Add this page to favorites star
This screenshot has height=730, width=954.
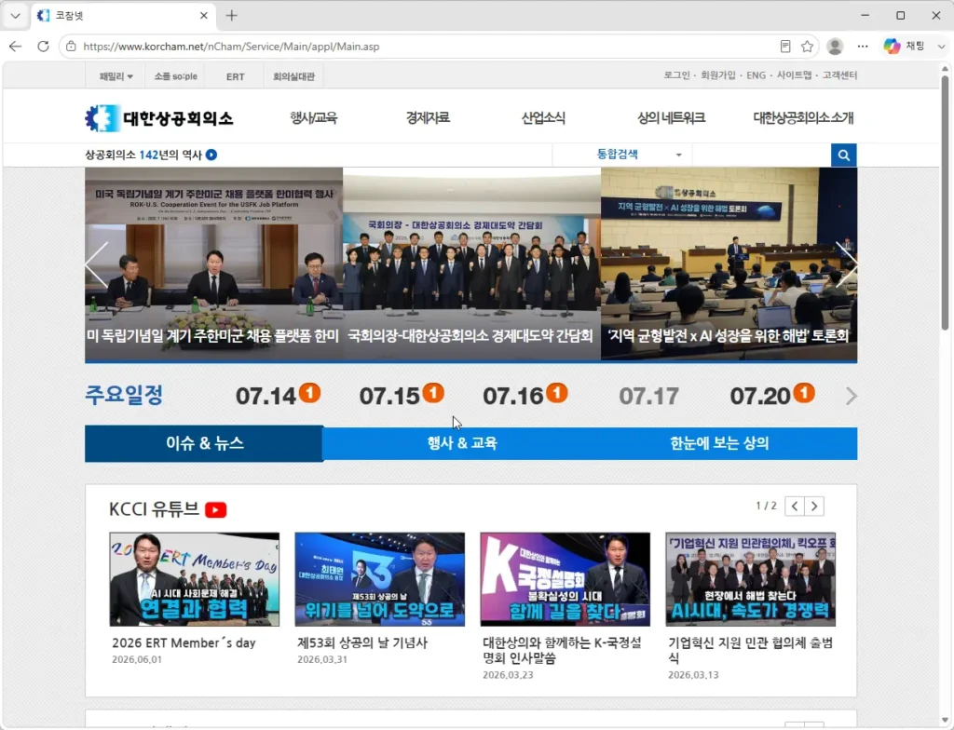click(x=808, y=47)
